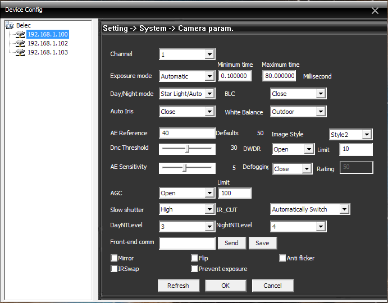Click the AGC Limit field showing 100
The width and height of the screenshot is (388, 303).
235,193
